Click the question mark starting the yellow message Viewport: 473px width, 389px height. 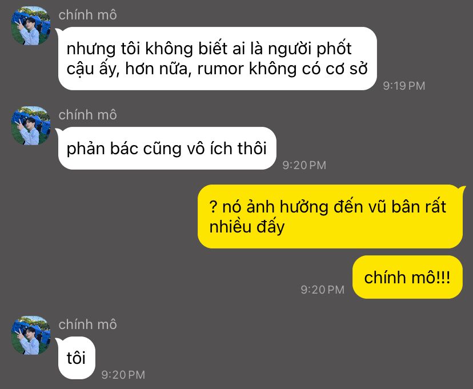[213, 207]
